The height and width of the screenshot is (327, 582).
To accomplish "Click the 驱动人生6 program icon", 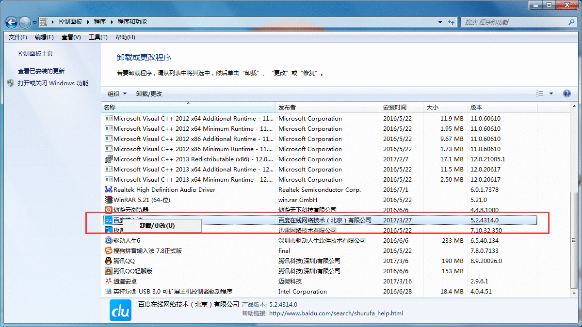I will 109,240.
